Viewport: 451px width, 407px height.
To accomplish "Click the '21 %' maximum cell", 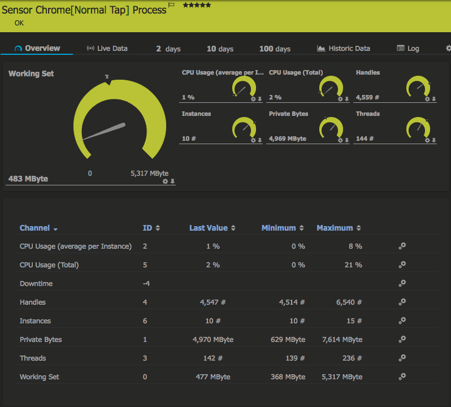I will point(353,265).
